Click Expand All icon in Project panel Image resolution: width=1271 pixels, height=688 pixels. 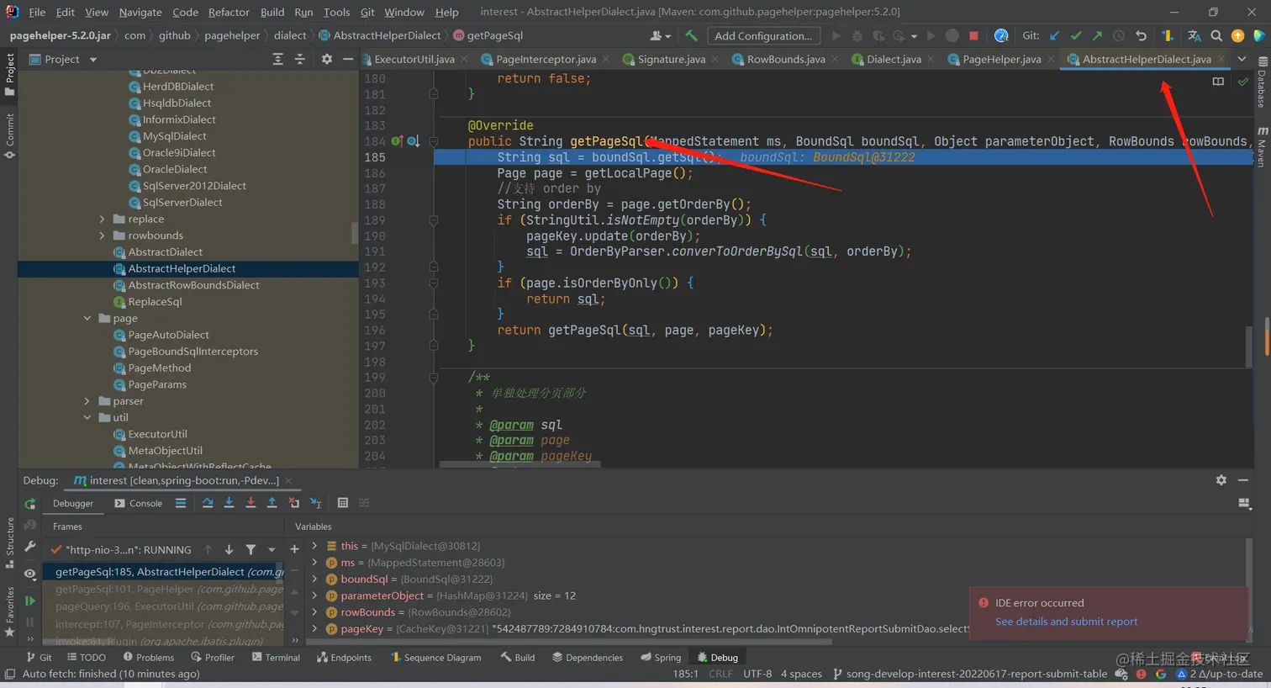[x=277, y=59]
